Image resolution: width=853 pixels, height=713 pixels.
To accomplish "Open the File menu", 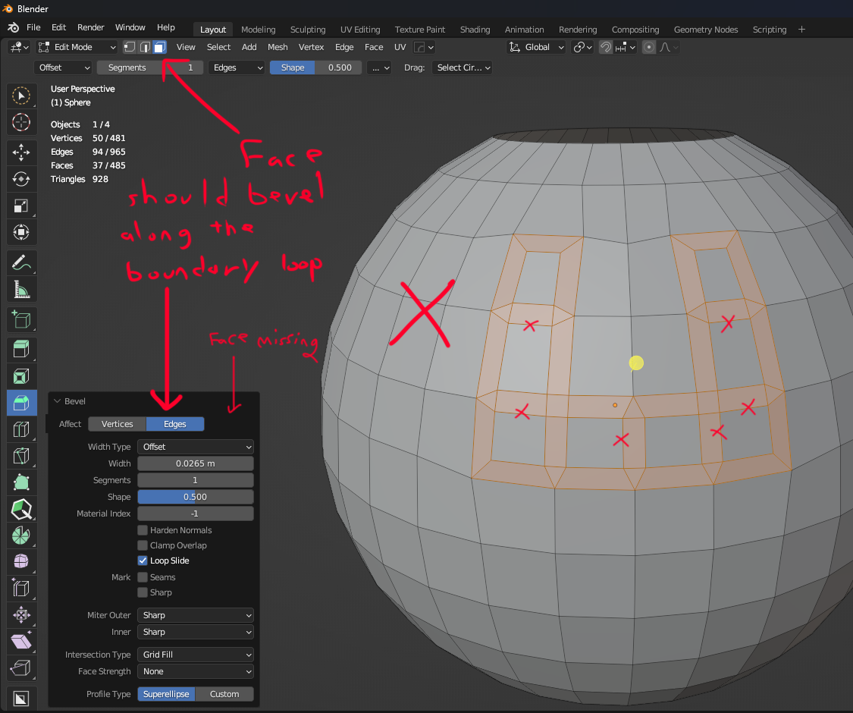I will click(33, 28).
